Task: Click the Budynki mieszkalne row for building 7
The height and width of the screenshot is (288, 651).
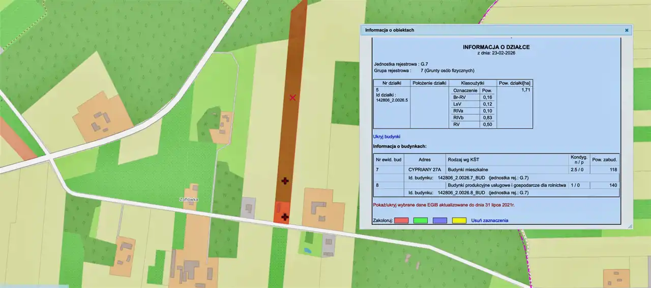Action: tap(469, 169)
